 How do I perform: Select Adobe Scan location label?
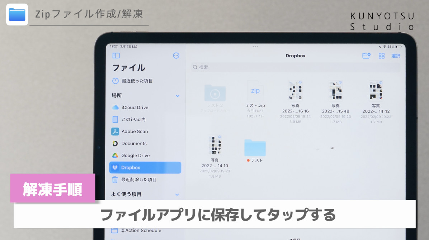pos(135,131)
